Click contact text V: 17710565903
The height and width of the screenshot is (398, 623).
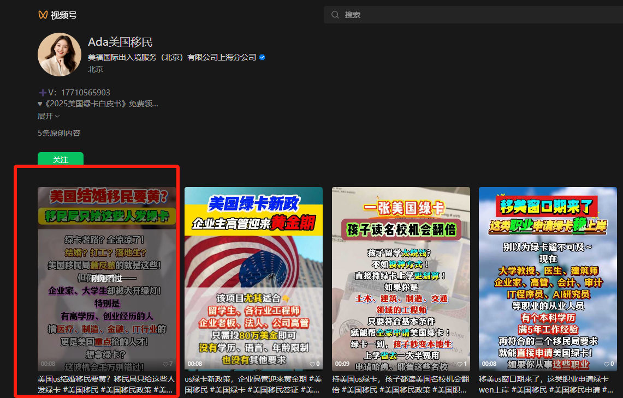coord(74,93)
